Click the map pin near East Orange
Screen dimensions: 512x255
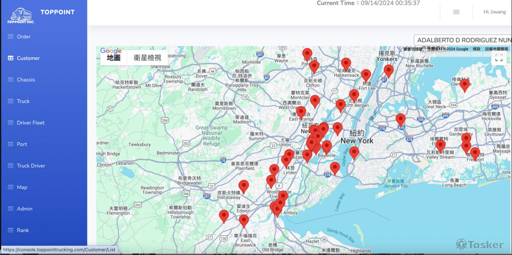pyautogui.click(x=301, y=113)
